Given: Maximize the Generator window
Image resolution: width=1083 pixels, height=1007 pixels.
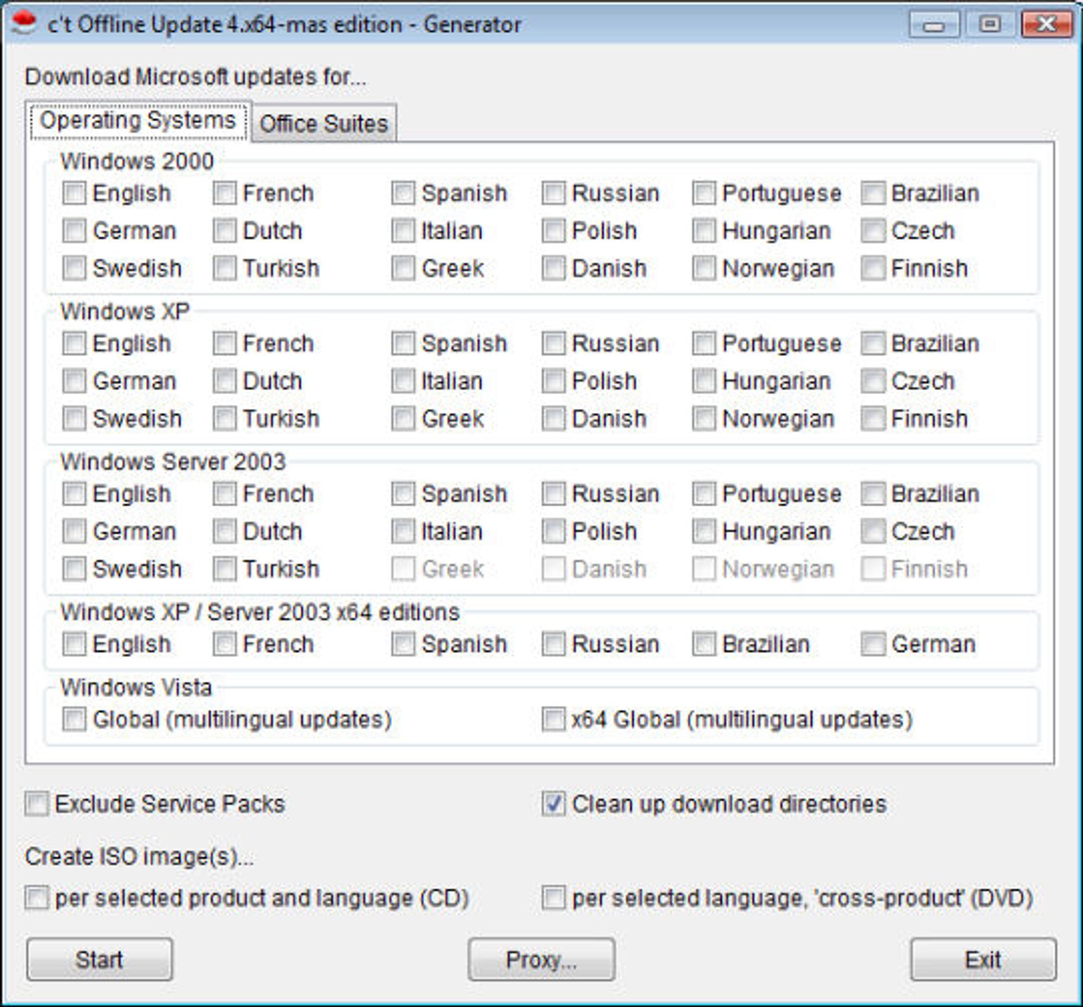Looking at the screenshot, I should tap(990, 24).
